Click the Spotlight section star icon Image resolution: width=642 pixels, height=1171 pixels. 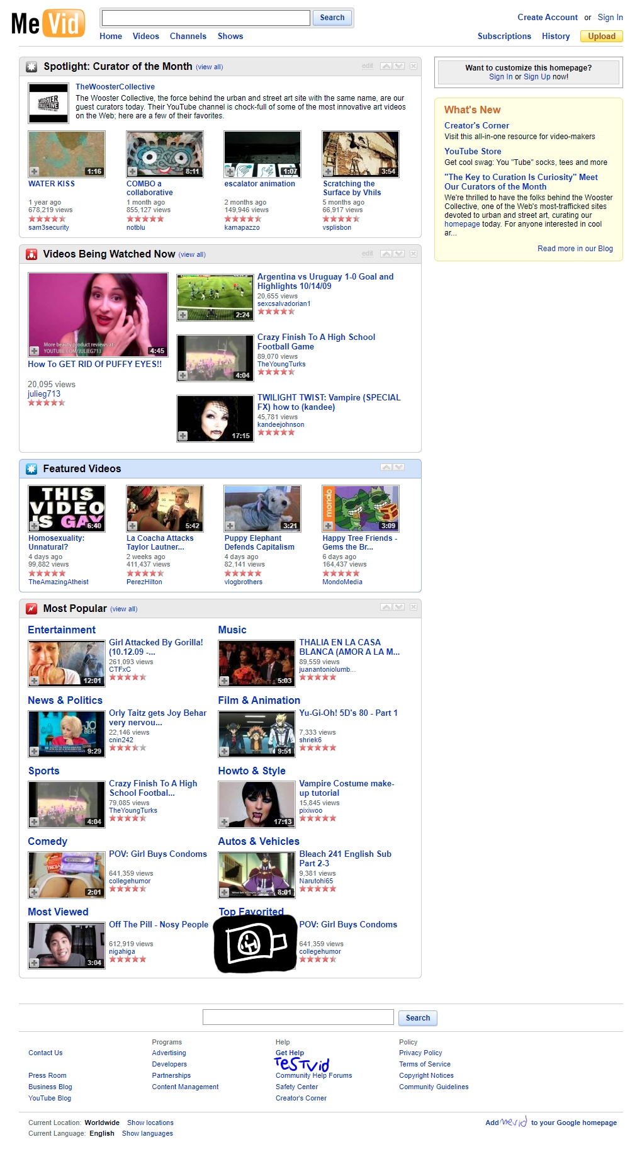pos(31,67)
